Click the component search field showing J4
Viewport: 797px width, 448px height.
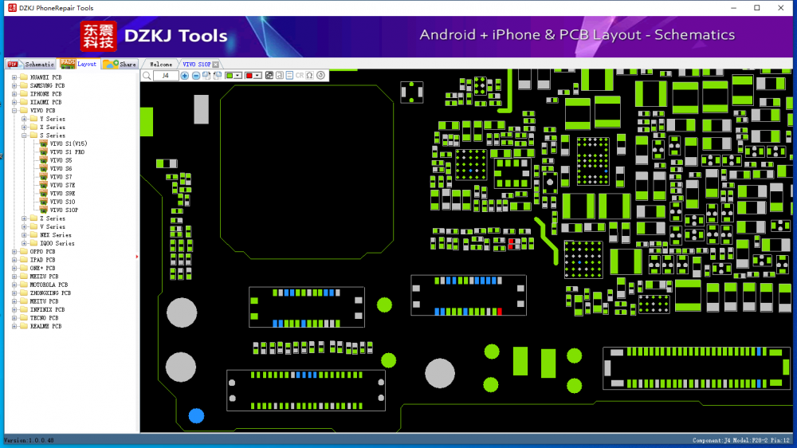point(166,76)
